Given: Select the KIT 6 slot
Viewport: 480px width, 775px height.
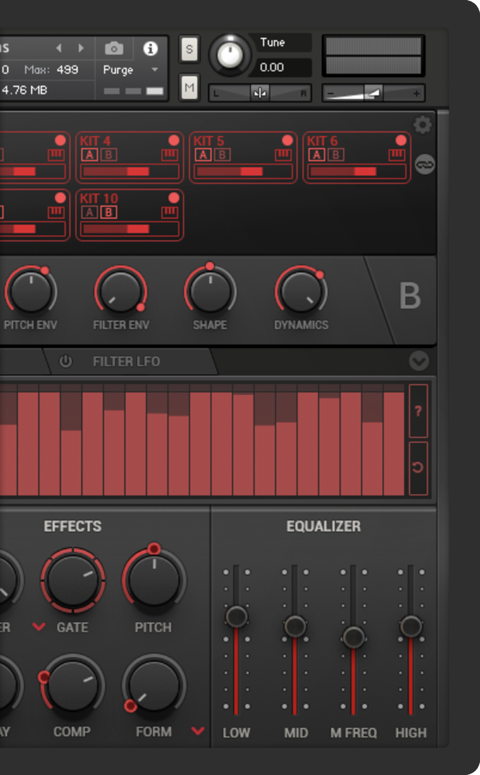Looking at the screenshot, I should [357, 157].
